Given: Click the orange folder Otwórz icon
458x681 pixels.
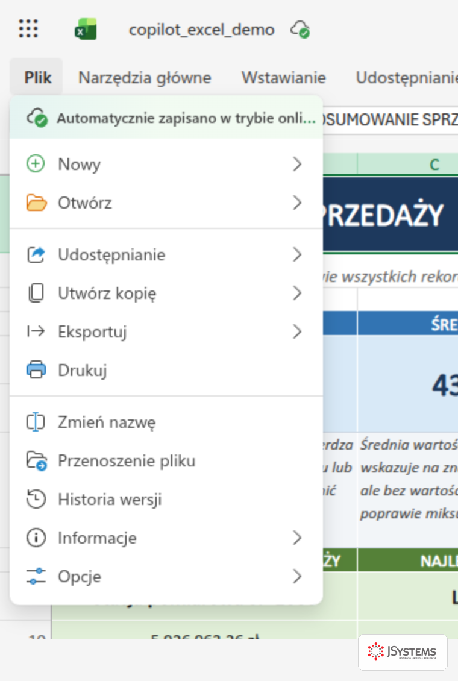Looking at the screenshot, I should pyautogui.click(x=36, y=203).
